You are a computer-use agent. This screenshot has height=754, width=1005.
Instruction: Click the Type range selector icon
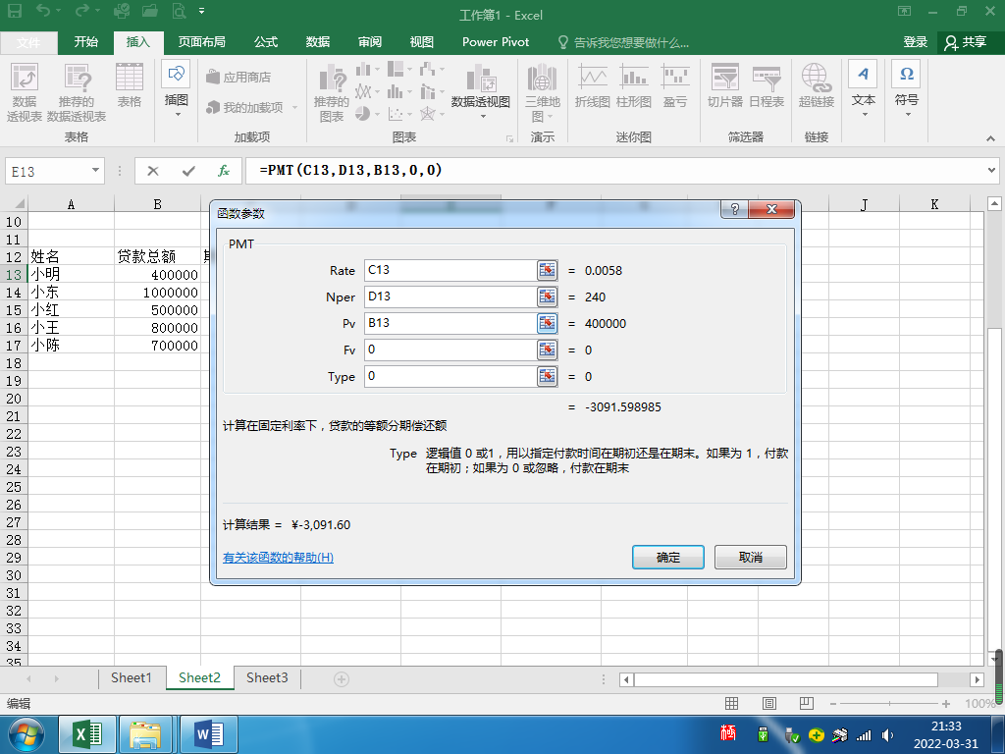coord(547,376)
